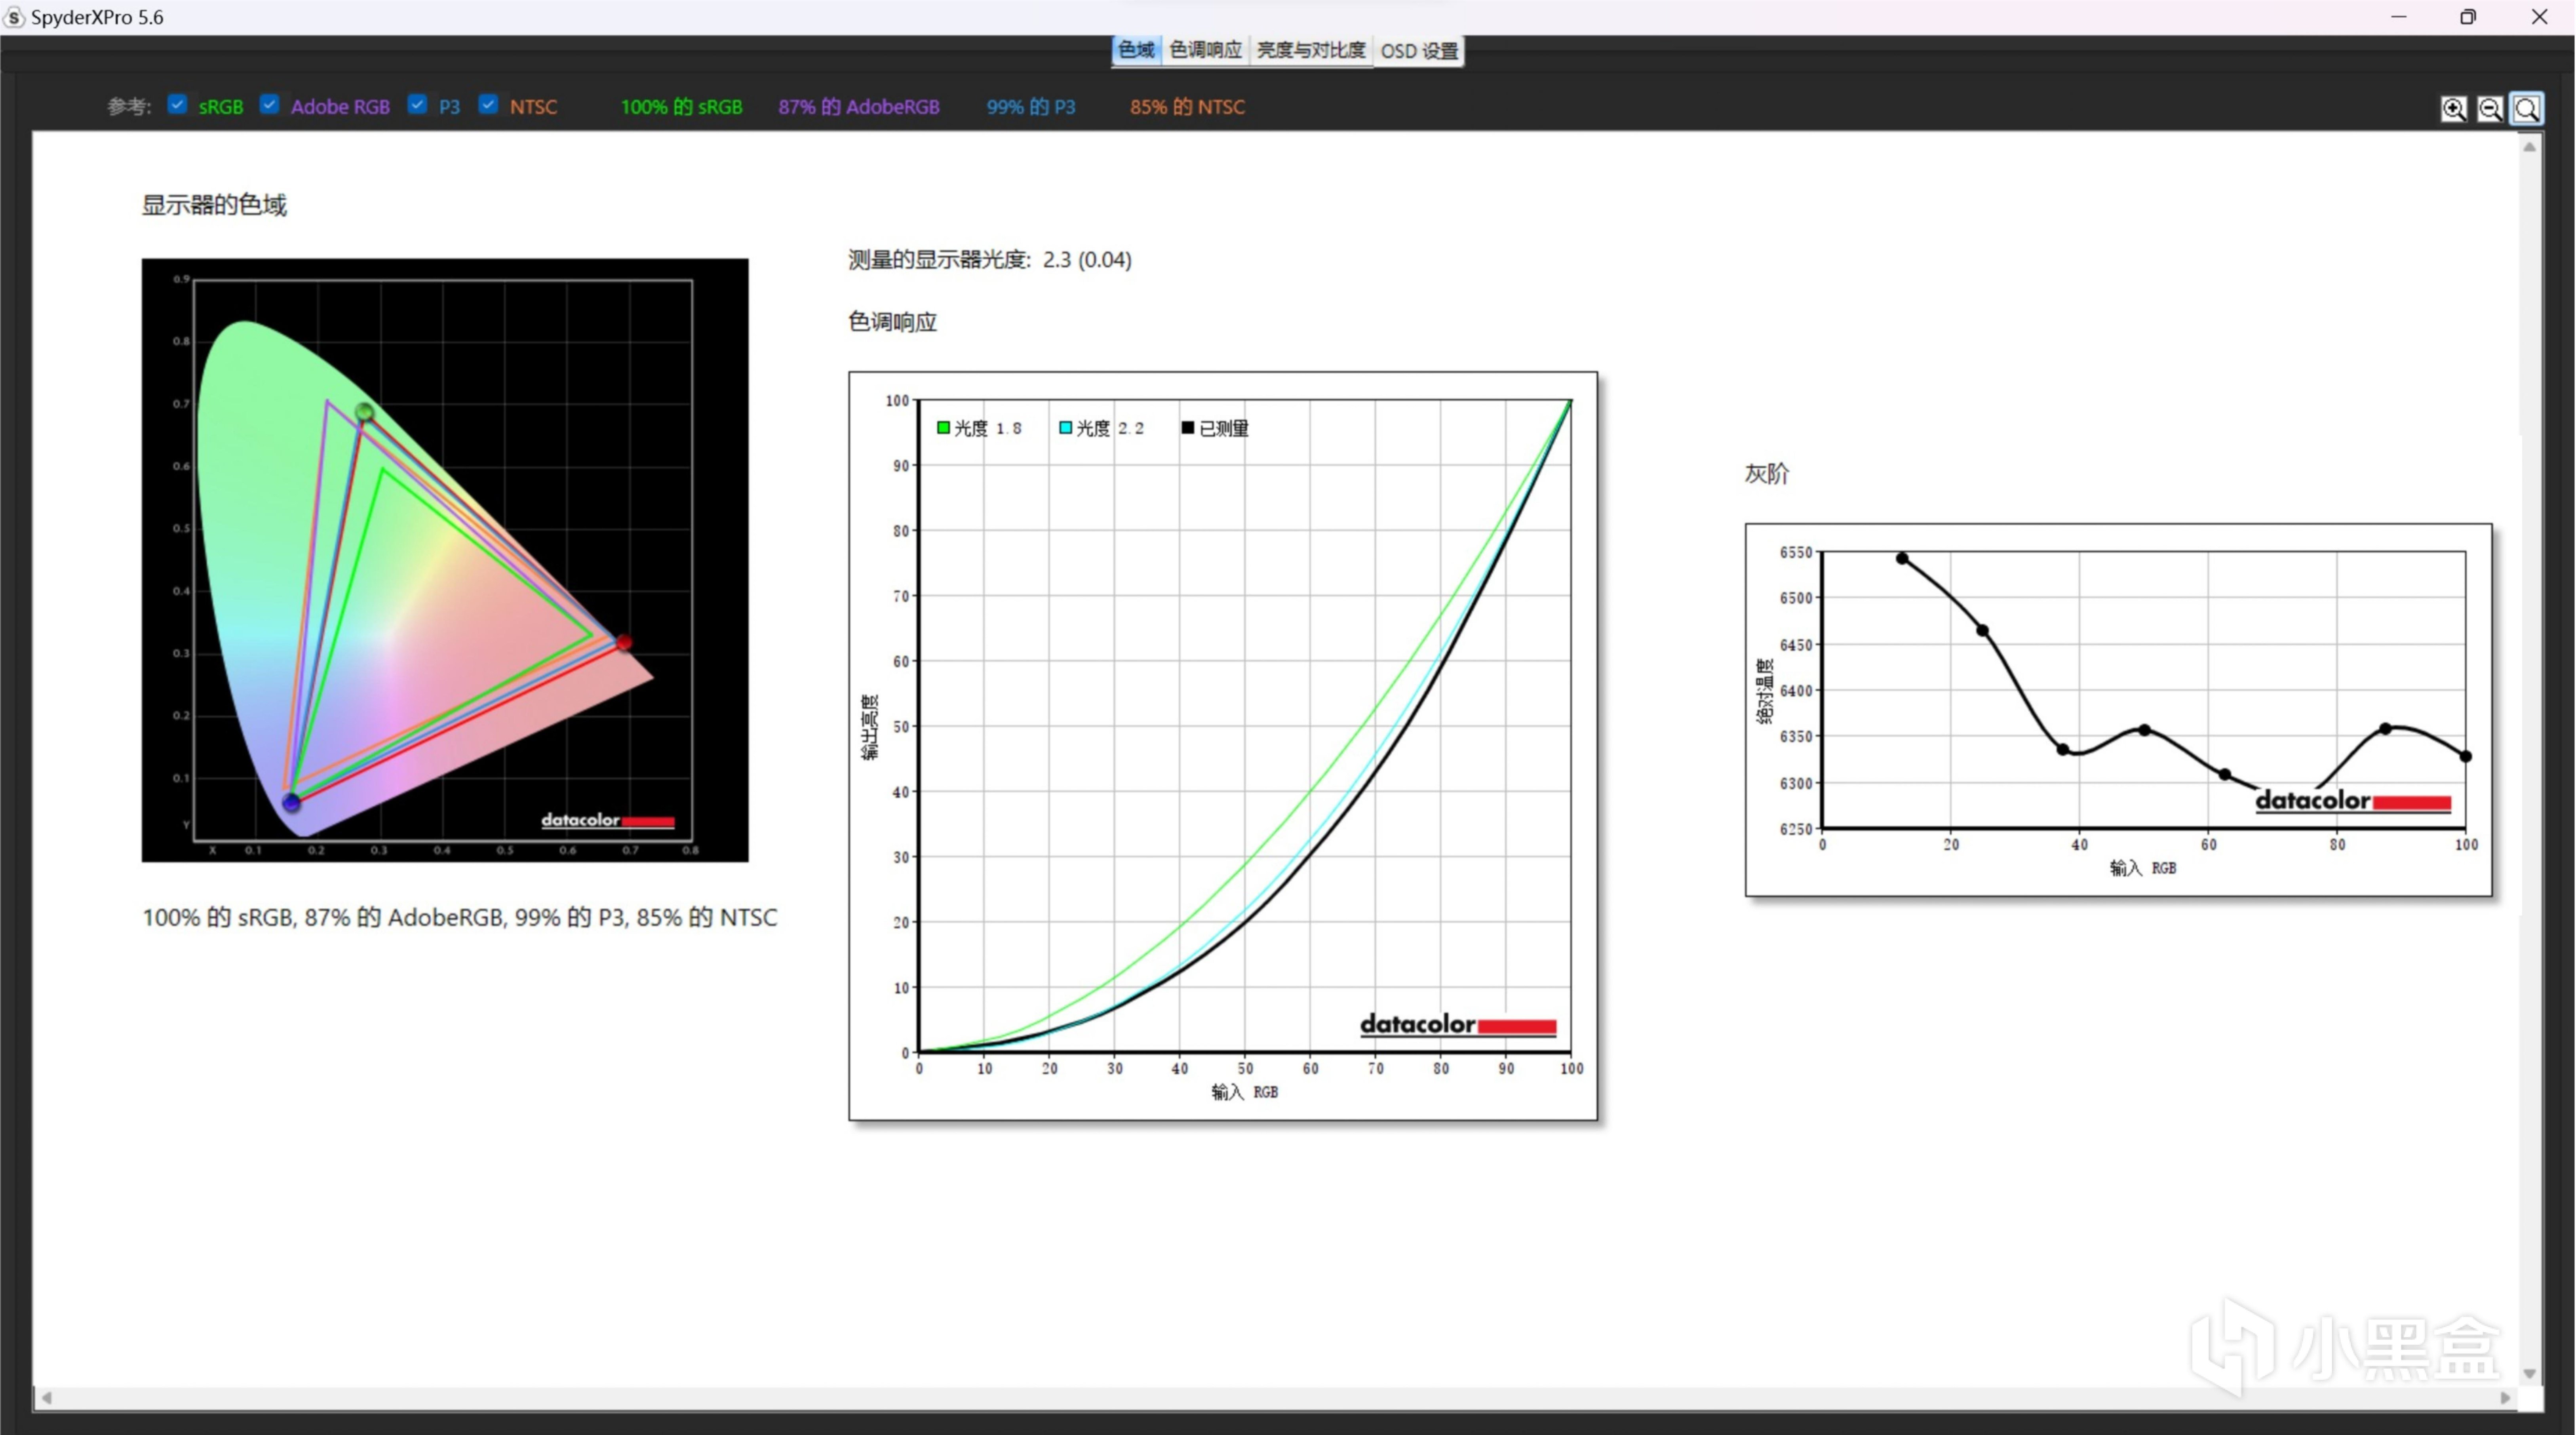Click the 色调响应 tone response graph
2576x1435 pixels.
click(x=1223, y=745)
